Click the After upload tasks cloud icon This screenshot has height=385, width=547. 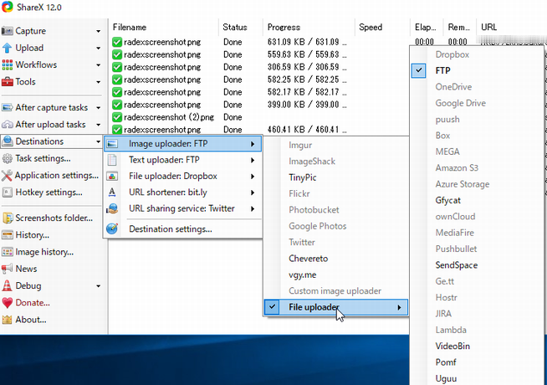coord(8,124)
